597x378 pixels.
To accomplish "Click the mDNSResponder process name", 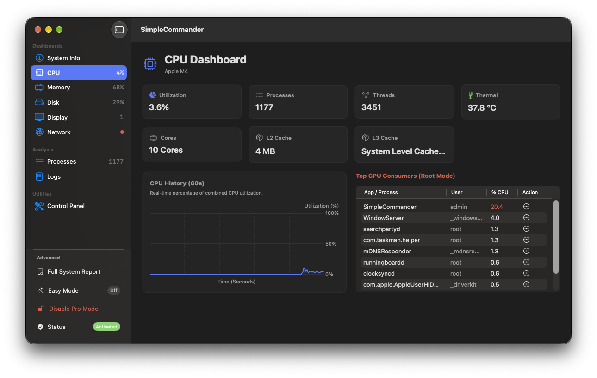I will (x=387, y=251).
